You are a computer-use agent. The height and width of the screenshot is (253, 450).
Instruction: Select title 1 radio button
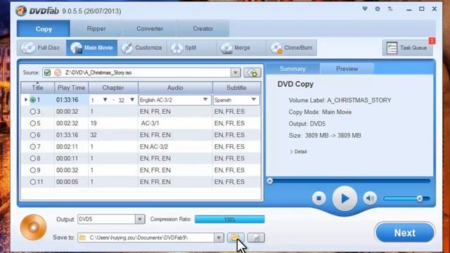click(x=33, y=100)
